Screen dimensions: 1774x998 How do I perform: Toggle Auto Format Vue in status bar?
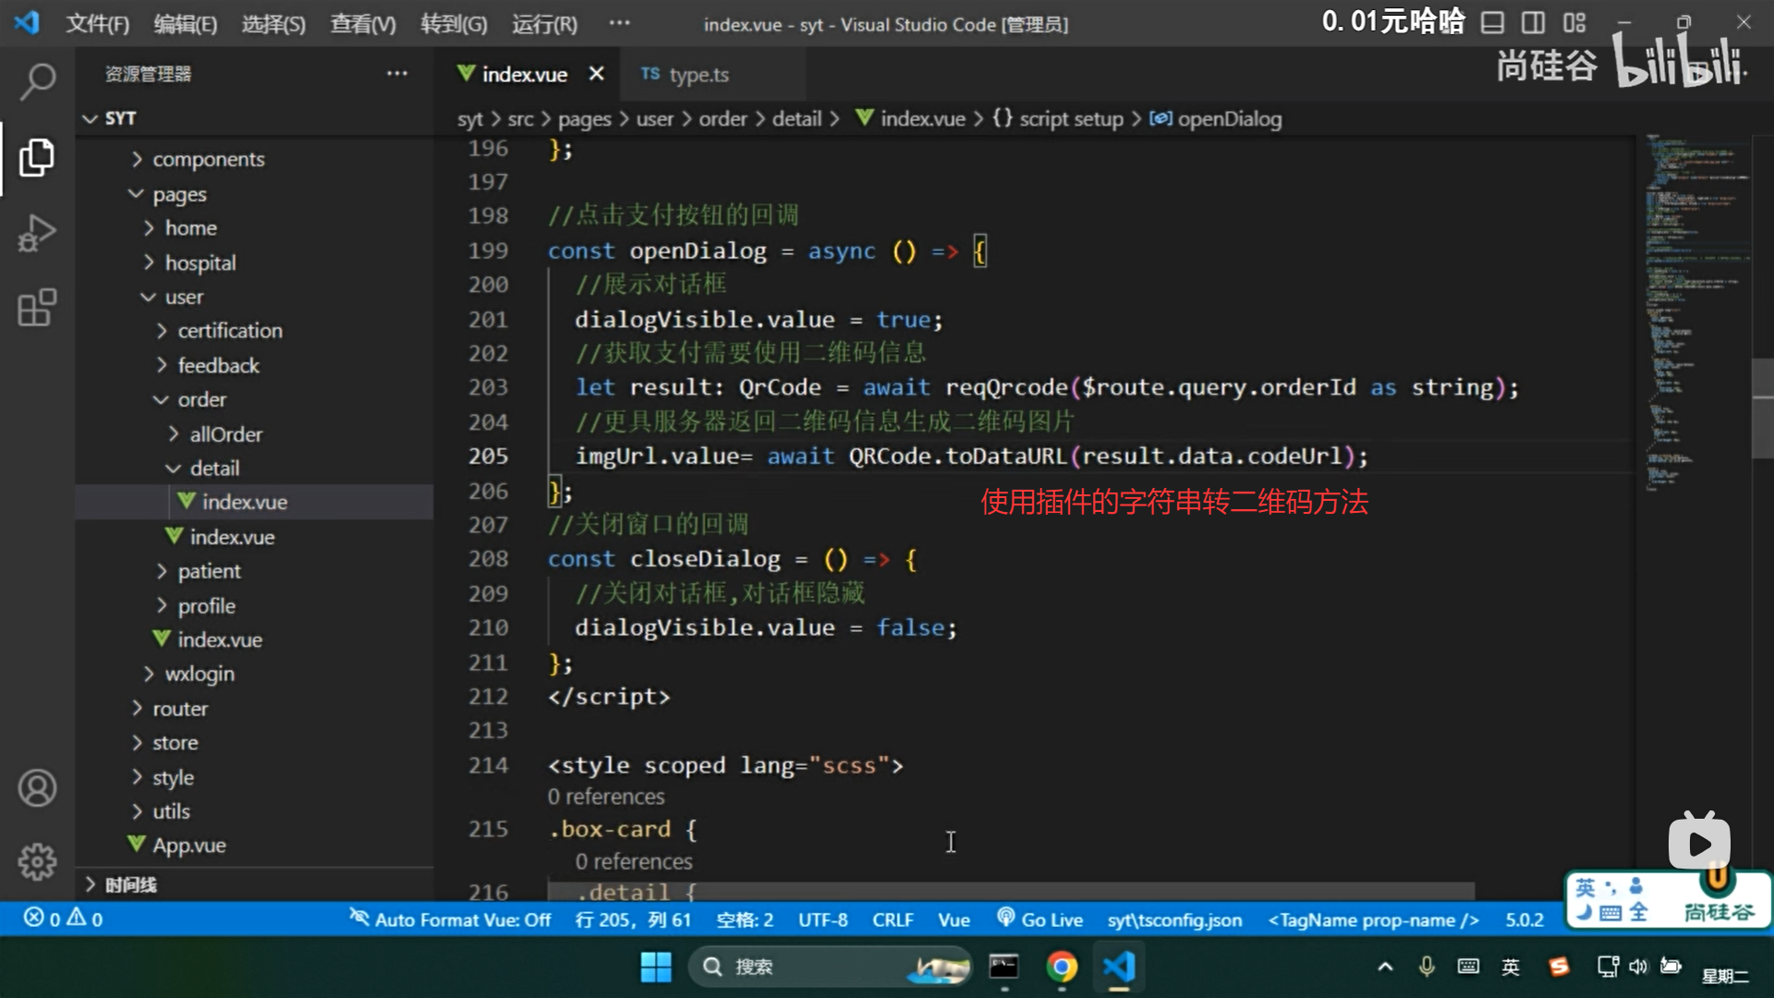pyautogui.click(x=450, y=919)
